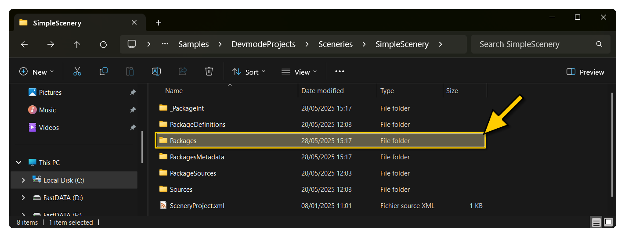Go up one folder level
This screenshot has width=625, height=237.
77,44
